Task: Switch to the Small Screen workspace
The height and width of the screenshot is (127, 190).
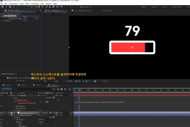Action: pyautogui.click(x=176, y=7)
